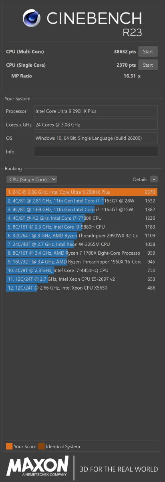Click the Maxon logo at bottom
Viewport: 165px width, 482px height.
37,468
